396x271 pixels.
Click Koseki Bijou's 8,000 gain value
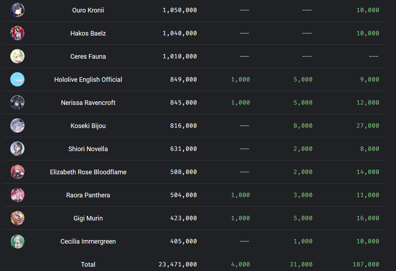pyautogui.click(x=303, y=126)
